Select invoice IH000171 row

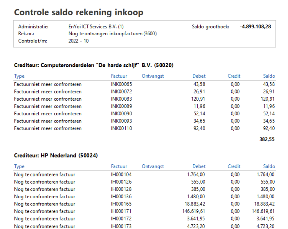point(144,211)
